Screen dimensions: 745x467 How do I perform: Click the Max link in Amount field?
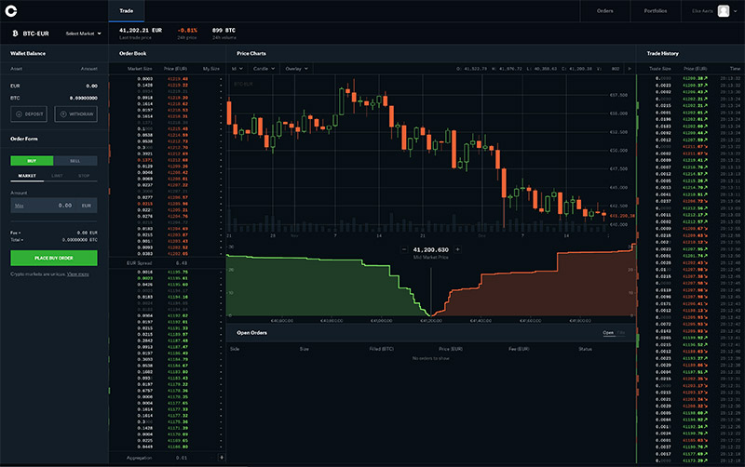[x=19, y=206]
